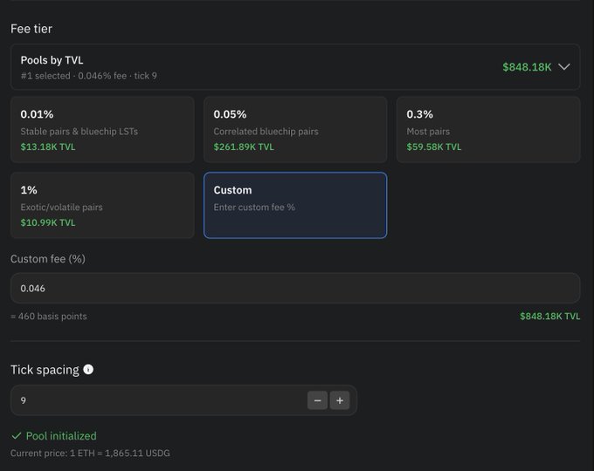Click the '= 460 basis points' text
The width and height of the screenshot is (594, 471).
(49, 317)
